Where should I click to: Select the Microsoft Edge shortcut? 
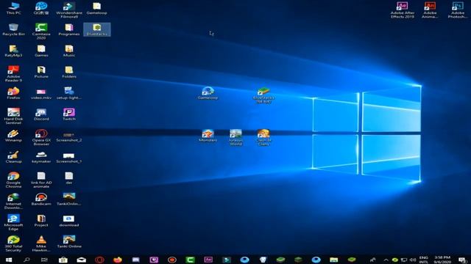coord(13,223)
